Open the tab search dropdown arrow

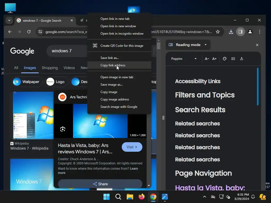click(9, 20)
